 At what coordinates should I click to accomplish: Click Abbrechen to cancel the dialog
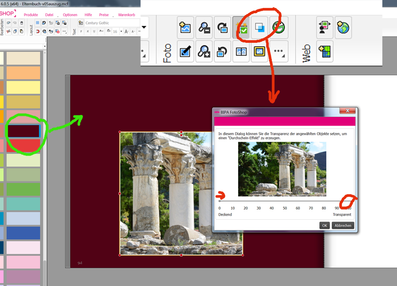pos(343,225)
